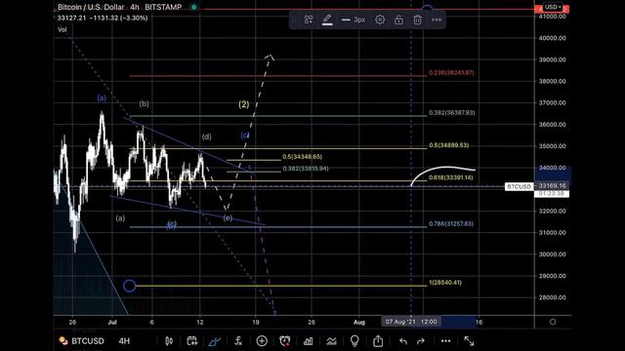Open the bottom toolbar three-dot menu
This screenshot has width=625, height=351.
click(x=445, y=341)
